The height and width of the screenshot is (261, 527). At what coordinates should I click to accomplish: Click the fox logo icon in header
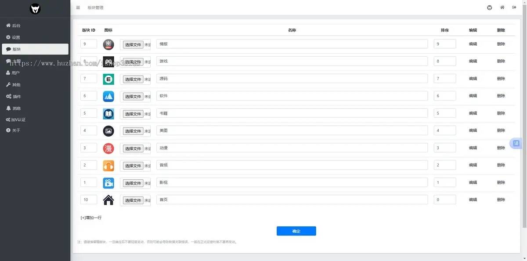pos(490,7)
